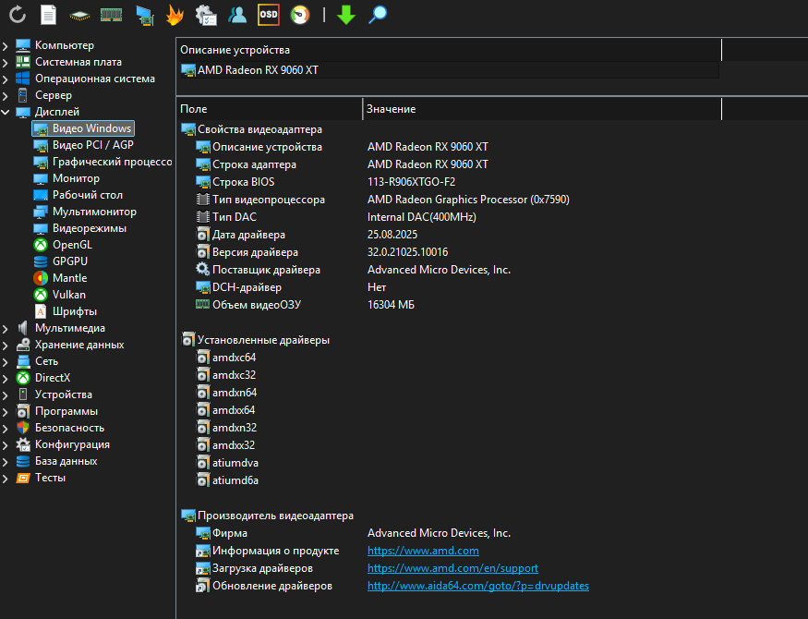Image resolution: width=808 pixels, height=619 pixels.
Task: Expand the Компьютер tree node
Action: click(x=6, y=45)
